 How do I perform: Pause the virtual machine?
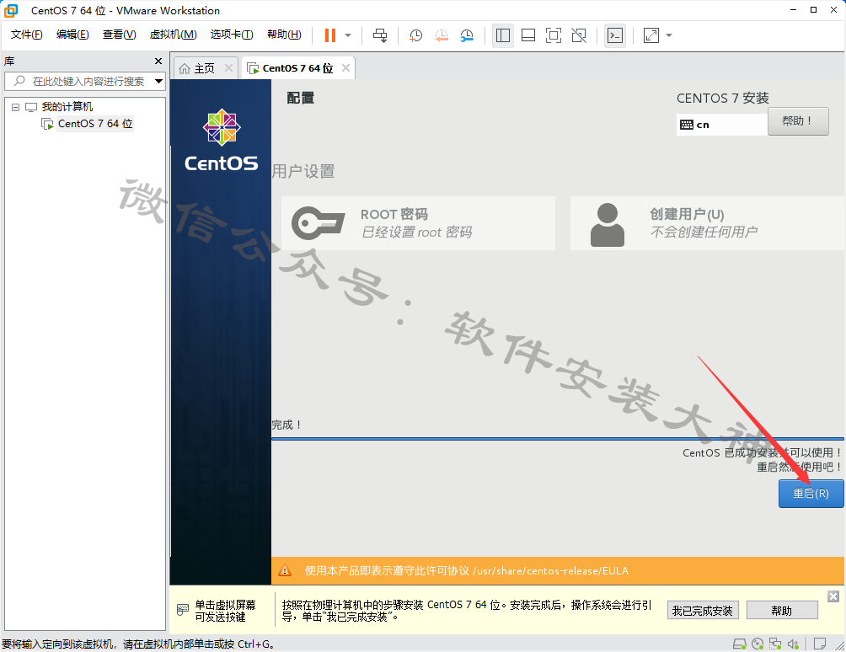pyautogui.click(x=329, y=35)
